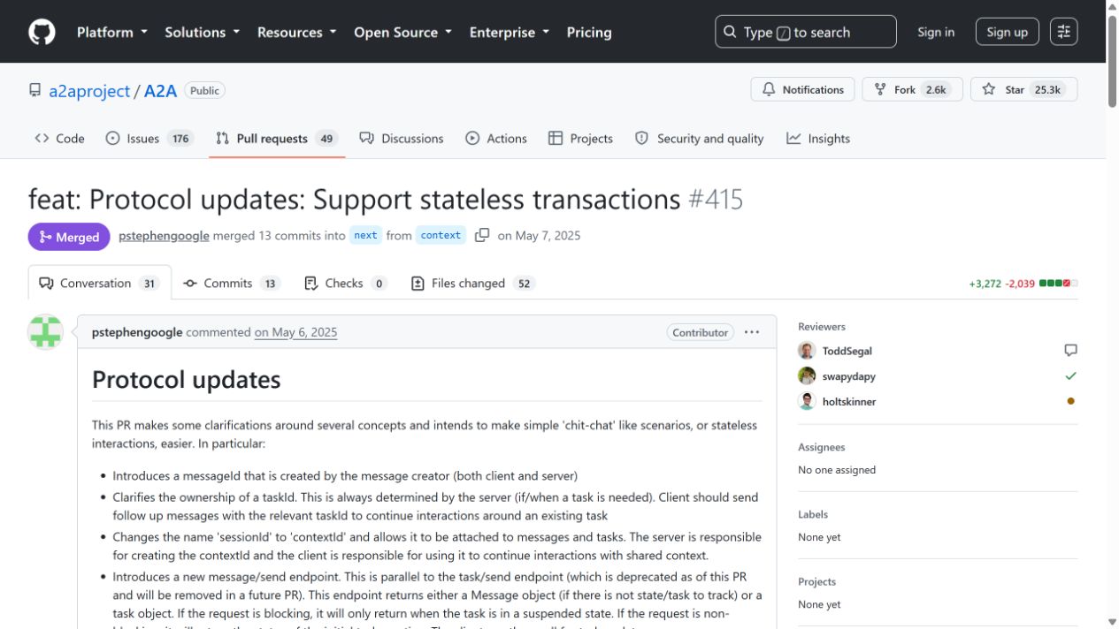
Task: Click the Contributor badge
Action: click(701, 332)
